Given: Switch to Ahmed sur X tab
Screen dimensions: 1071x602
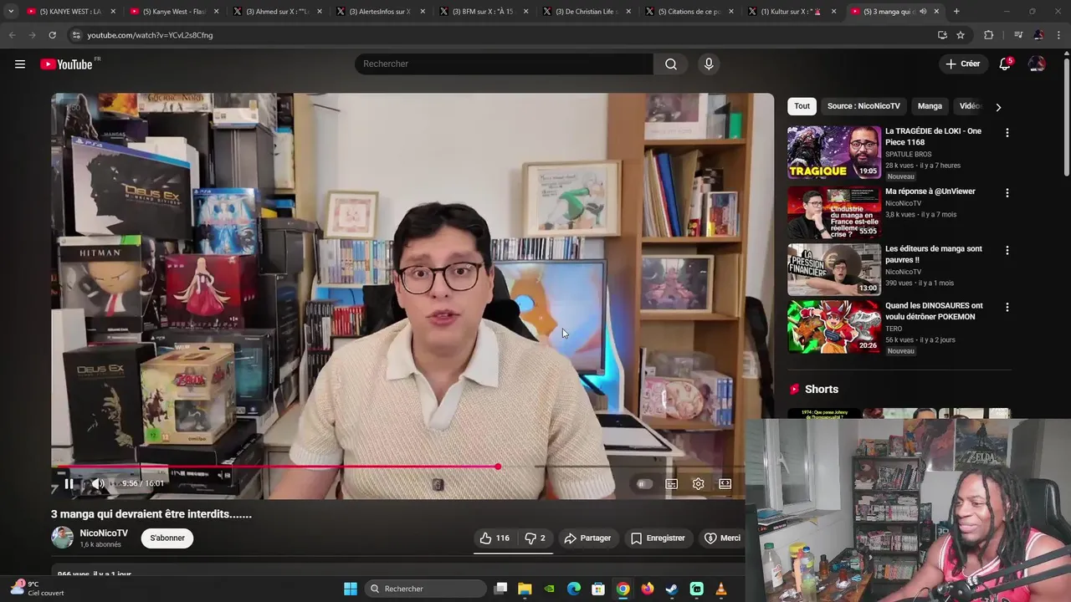Looking at the screenshot, I should point(276,12).
